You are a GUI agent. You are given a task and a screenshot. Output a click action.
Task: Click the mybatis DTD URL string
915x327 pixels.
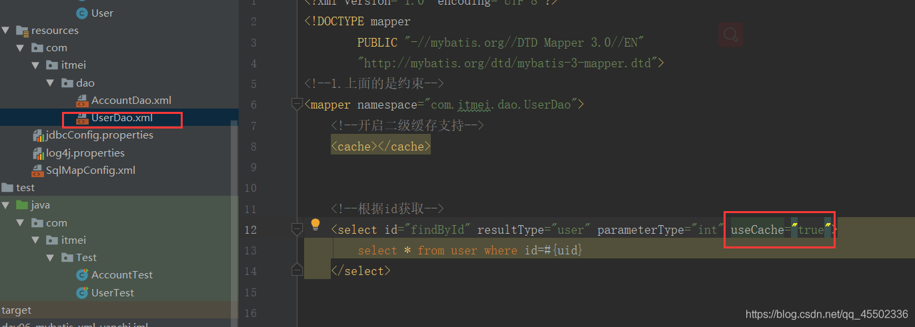tap(508, 63)
